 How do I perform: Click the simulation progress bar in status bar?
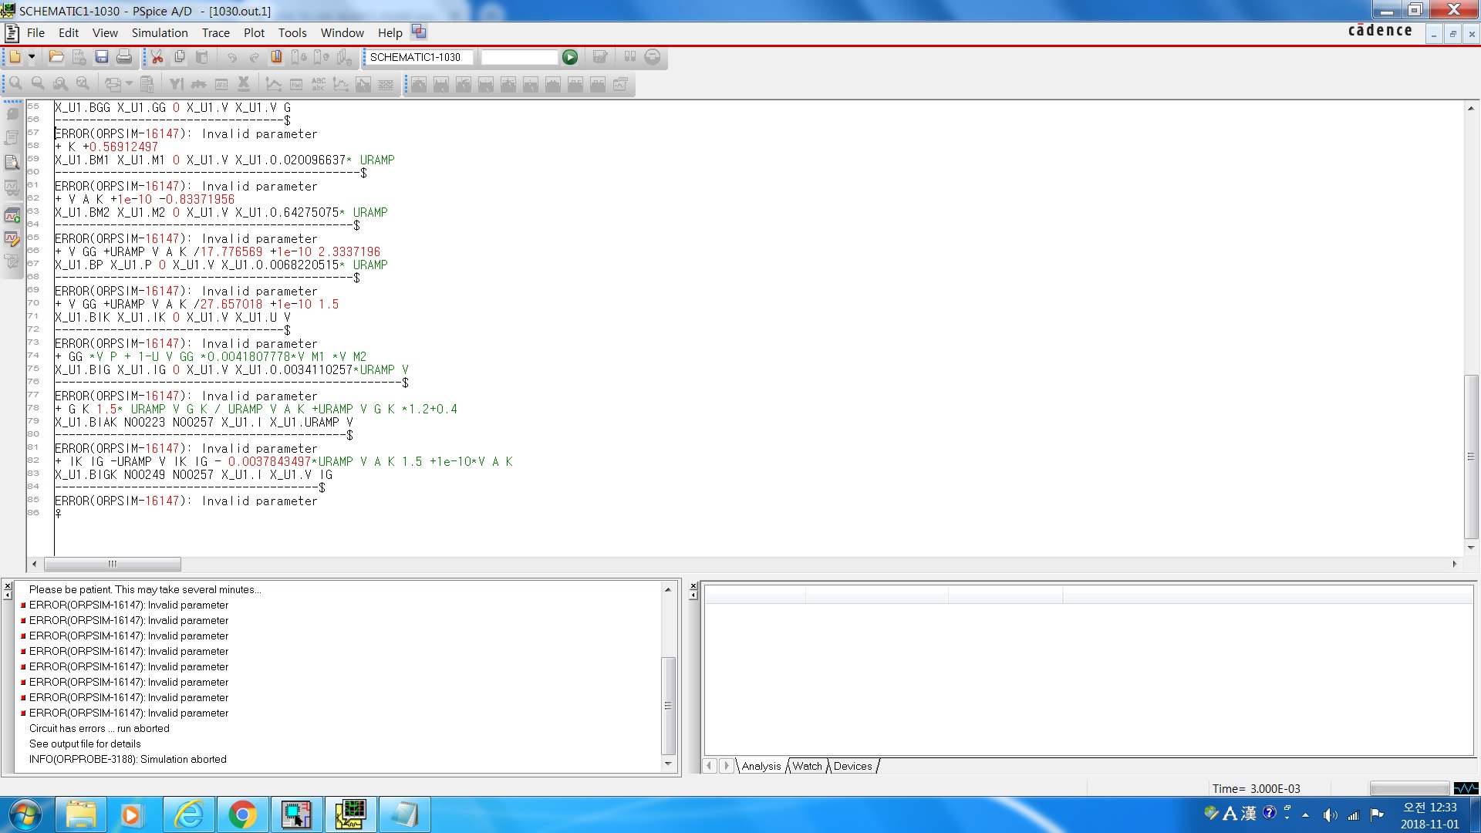pos(1410,788)
